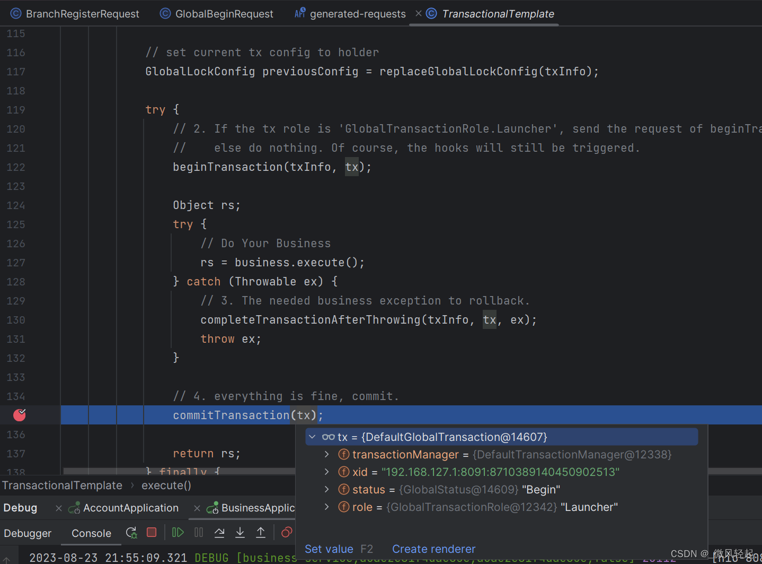The height and width of the screenshot is (564, 762).
Task: Expand the role field
Action: pyautogui.click(x=327, y=507)
